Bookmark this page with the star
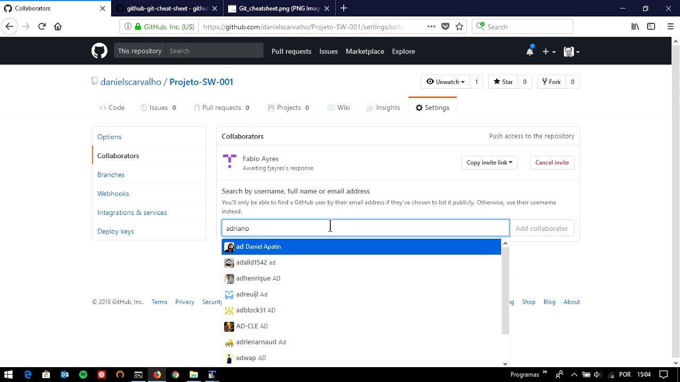Image resolution: width=680 pixels, height=382 pixels. coord(460,27)
